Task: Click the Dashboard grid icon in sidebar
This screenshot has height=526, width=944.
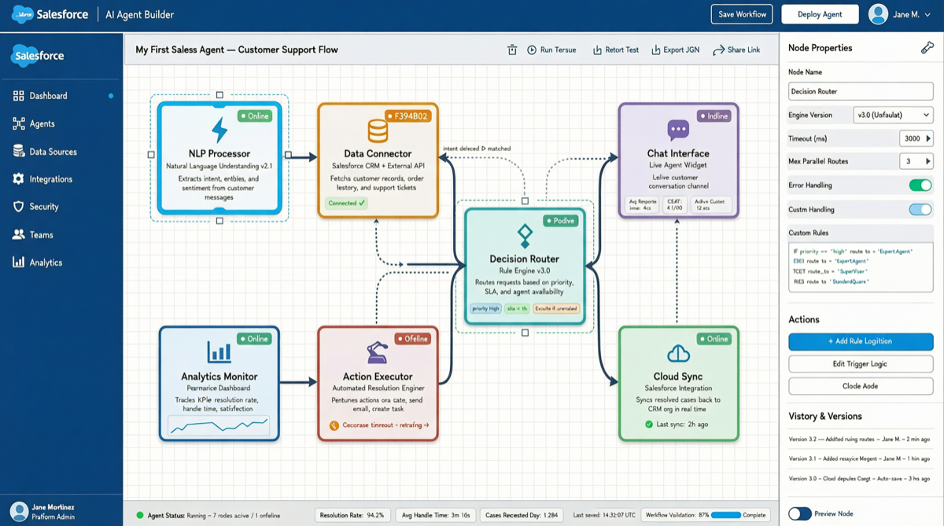Action: [x=18, y=96]
